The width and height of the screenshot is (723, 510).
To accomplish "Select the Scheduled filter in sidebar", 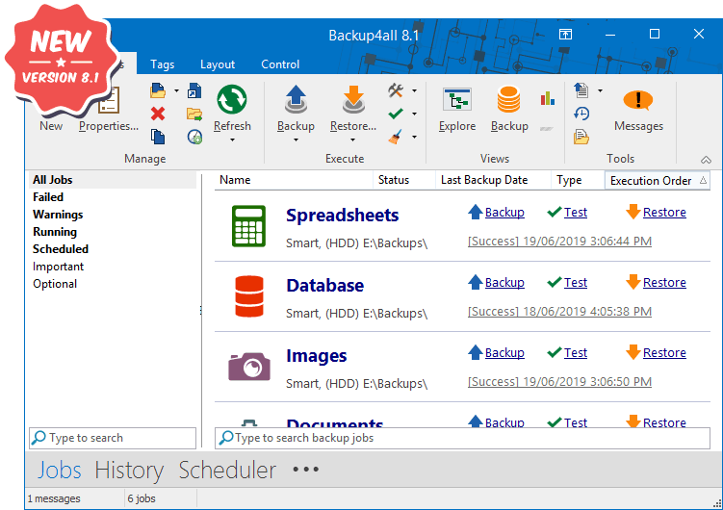I will [x=61, y=249].
